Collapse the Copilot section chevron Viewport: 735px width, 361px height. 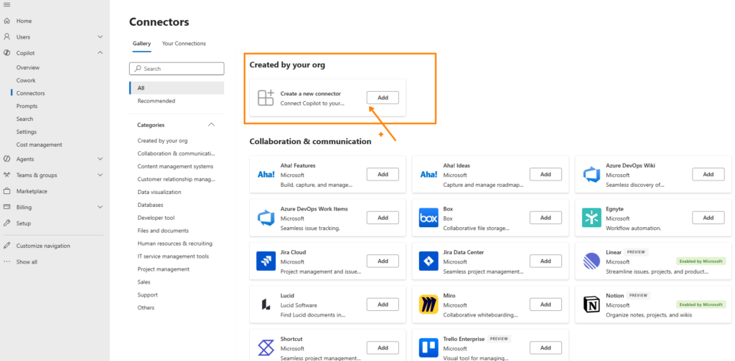click(x=100, y=53)
